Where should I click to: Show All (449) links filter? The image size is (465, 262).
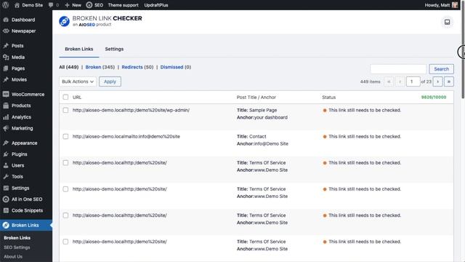[x=69, y=67]
